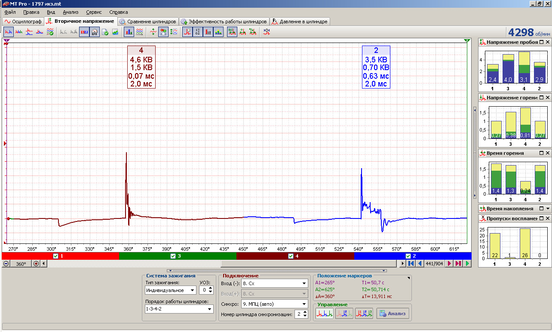Viewport: 552px width, 332px height.
Task: Click the 441/904 frame counter
Action: [435, 264]
